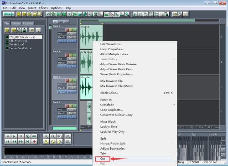
Task: Click the zoom in magnifier with plus
Action: point(46,136)
